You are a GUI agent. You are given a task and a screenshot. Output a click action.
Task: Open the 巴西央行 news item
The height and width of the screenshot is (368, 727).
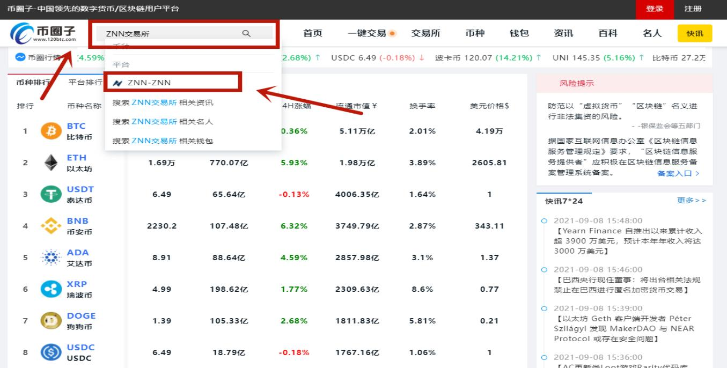click(x=627, y=285)
